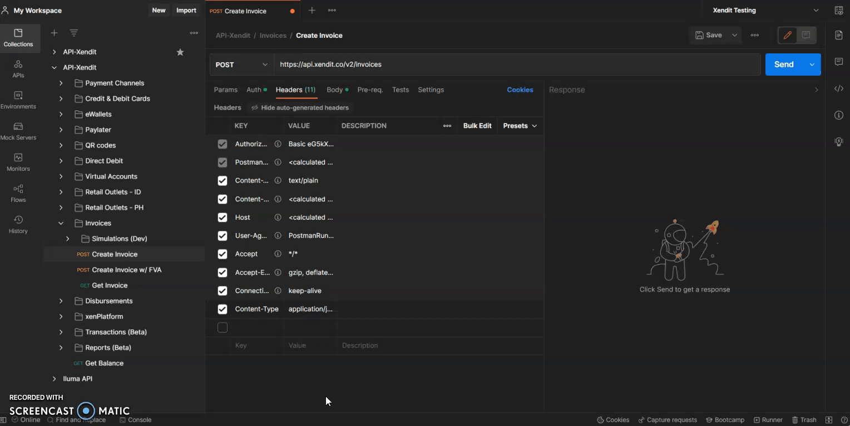The image size is (850, 426).
Task: Open the comments icon in right sidebar
Action: [x=839, y=62]
